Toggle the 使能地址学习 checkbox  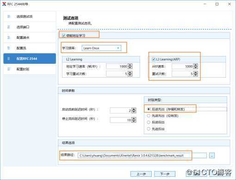tap(63, 36)
